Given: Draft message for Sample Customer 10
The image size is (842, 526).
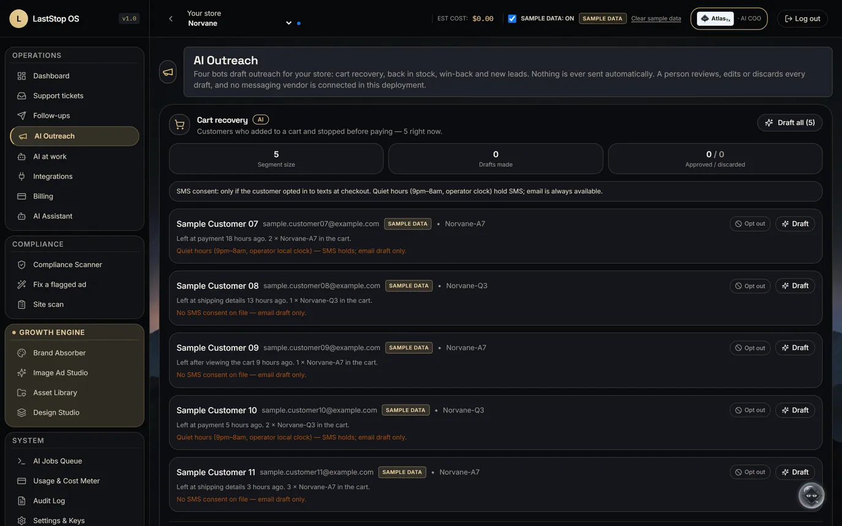Looking at the screenshot, I should tap(795, 410).
